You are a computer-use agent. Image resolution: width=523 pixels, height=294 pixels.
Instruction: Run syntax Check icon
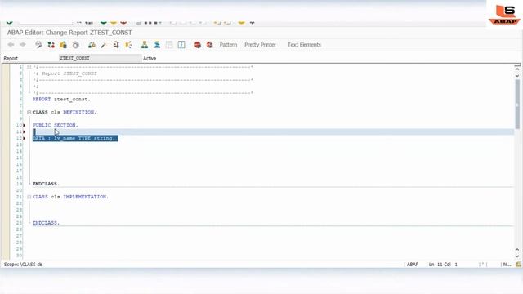[x=92, y=45]
